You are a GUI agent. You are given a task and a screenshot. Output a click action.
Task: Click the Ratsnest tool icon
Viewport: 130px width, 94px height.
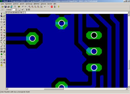2,60
